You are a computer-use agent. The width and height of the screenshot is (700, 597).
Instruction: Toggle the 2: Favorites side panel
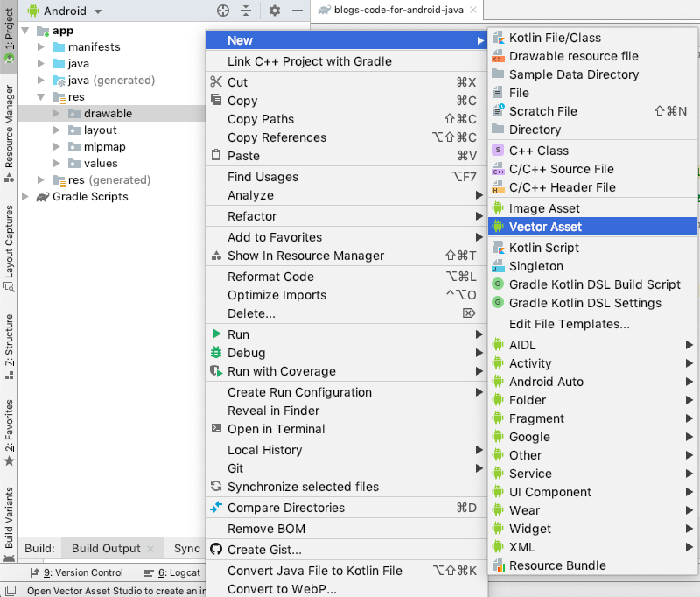tap(9, 432)
